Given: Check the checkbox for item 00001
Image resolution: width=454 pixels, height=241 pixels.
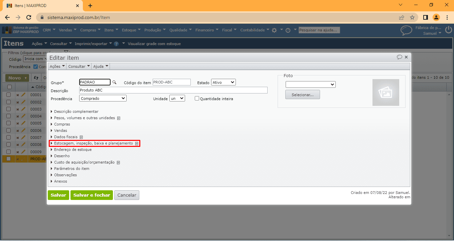Looking at the screenshot, I should [x=9, y=95].
